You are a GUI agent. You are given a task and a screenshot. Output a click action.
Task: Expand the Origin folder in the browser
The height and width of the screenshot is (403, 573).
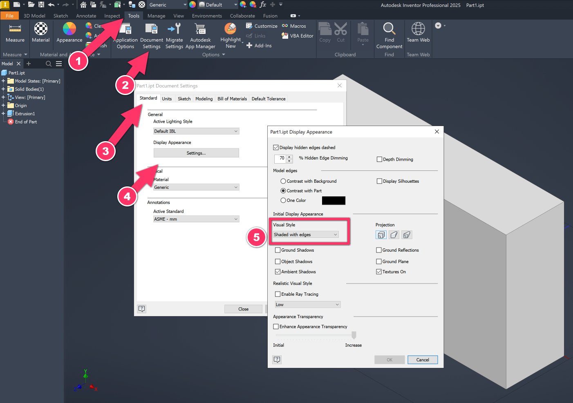point(3,105)
